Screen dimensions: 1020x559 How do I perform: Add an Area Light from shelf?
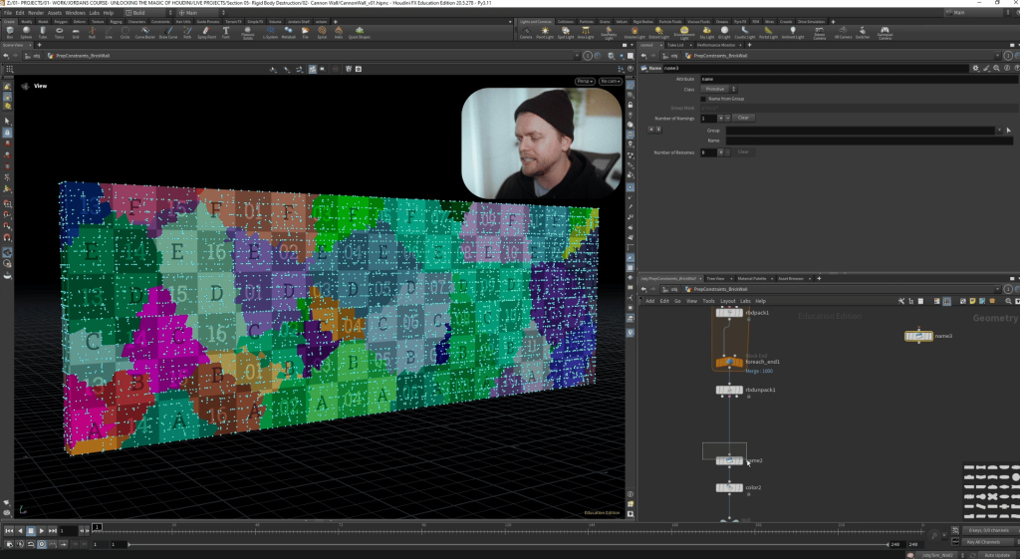click(x=586, y=32)
